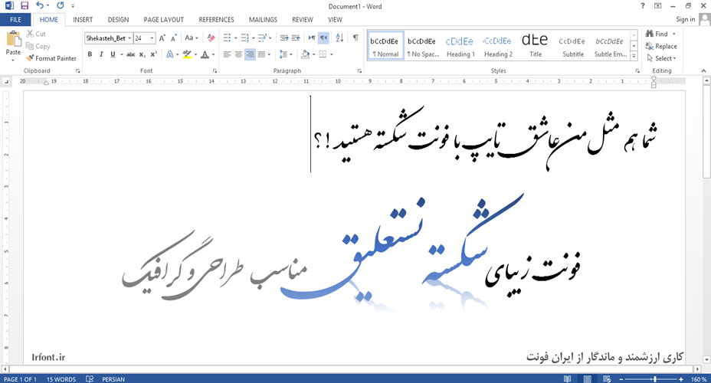Apply superscript formatting

[x=154, y=54]
